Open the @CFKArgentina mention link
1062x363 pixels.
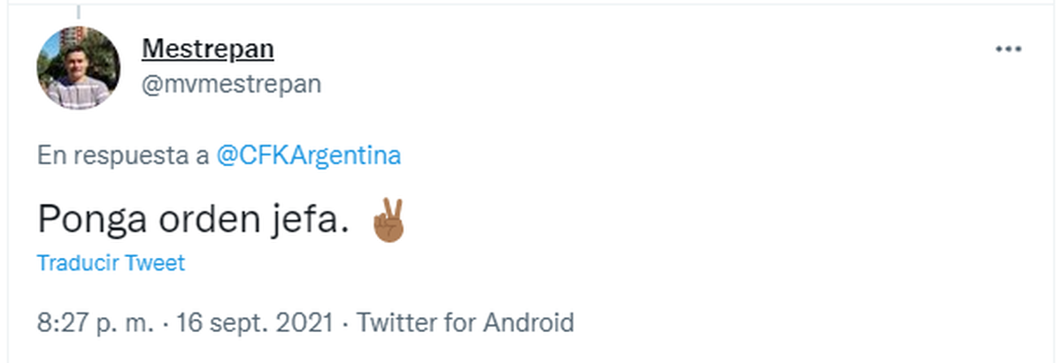[309, 155]
